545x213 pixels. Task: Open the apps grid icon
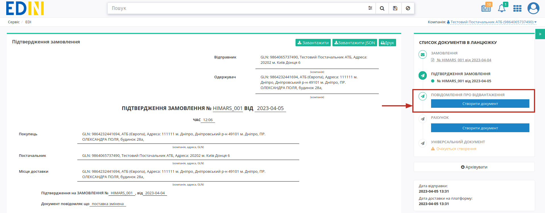coord(517,9)
